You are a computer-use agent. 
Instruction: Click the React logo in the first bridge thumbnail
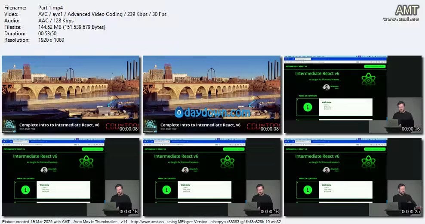[9, 124]
